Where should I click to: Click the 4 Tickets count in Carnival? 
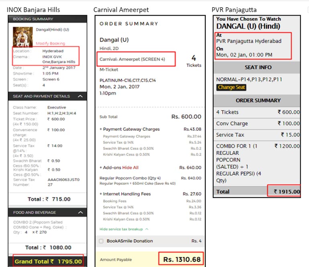[194, 61]
